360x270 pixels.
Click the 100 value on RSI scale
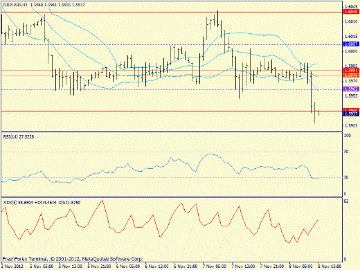[x=348, y=136]
